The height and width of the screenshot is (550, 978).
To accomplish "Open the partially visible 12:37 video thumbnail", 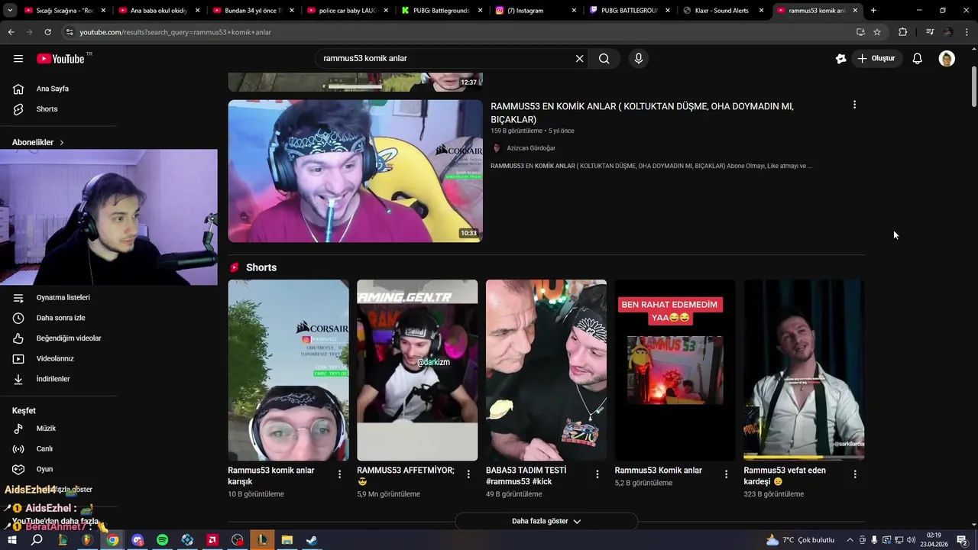I will pyautogui.click(x=355, y=82).
